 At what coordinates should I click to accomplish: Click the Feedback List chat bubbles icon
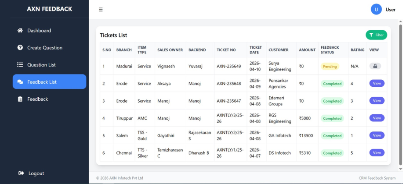(20, 82)
